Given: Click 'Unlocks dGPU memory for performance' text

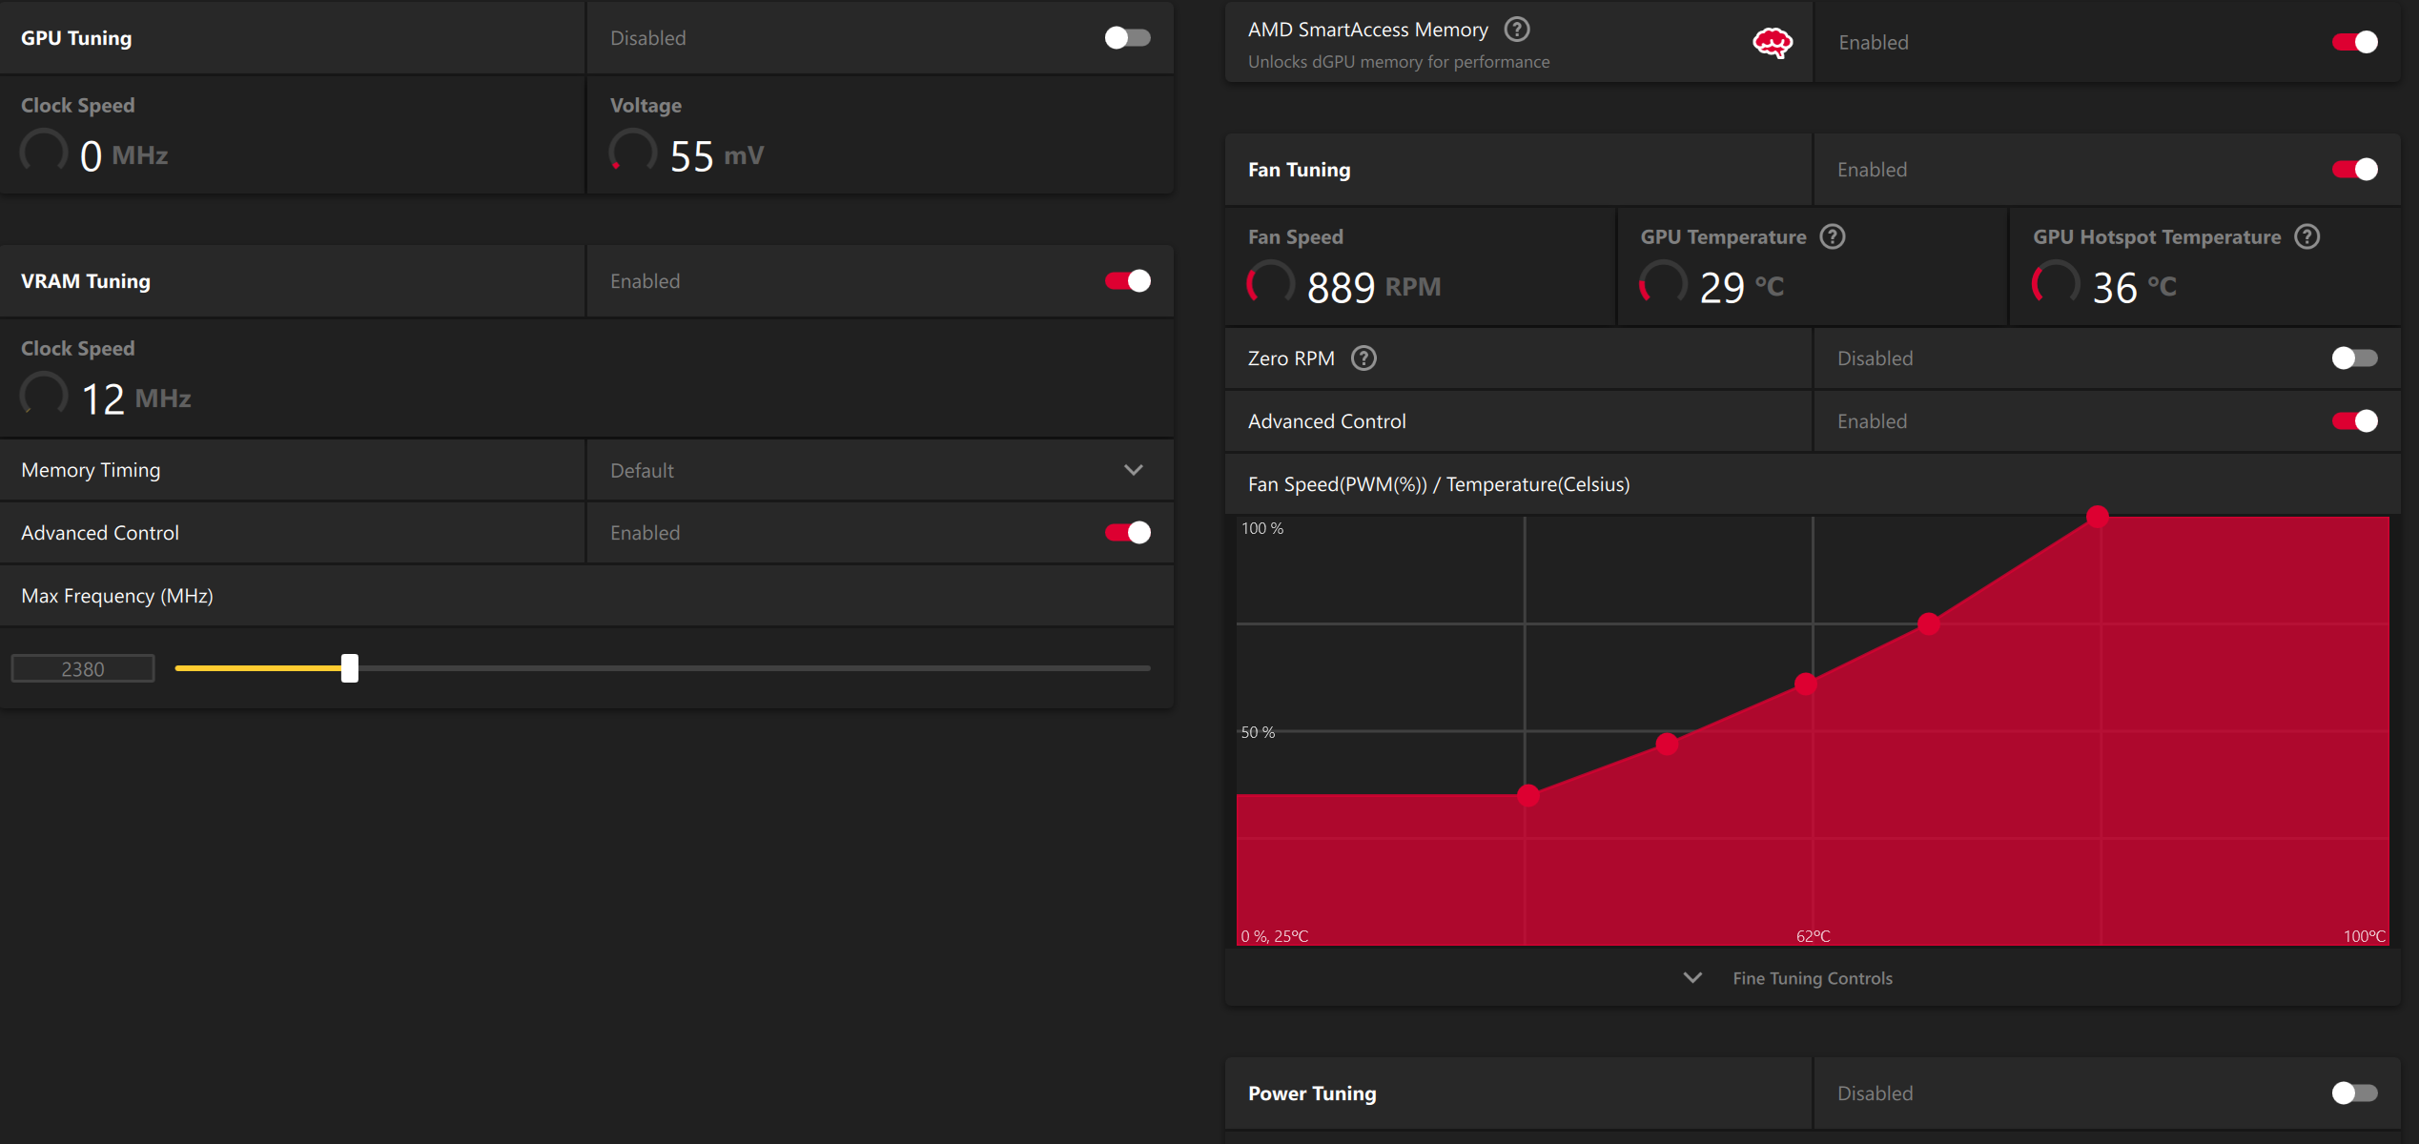Looking at the screenshot, I should pos(1399,62).
